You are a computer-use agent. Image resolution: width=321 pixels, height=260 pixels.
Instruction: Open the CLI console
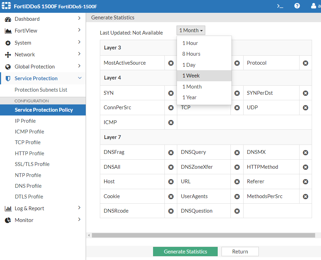coord(280,6)
